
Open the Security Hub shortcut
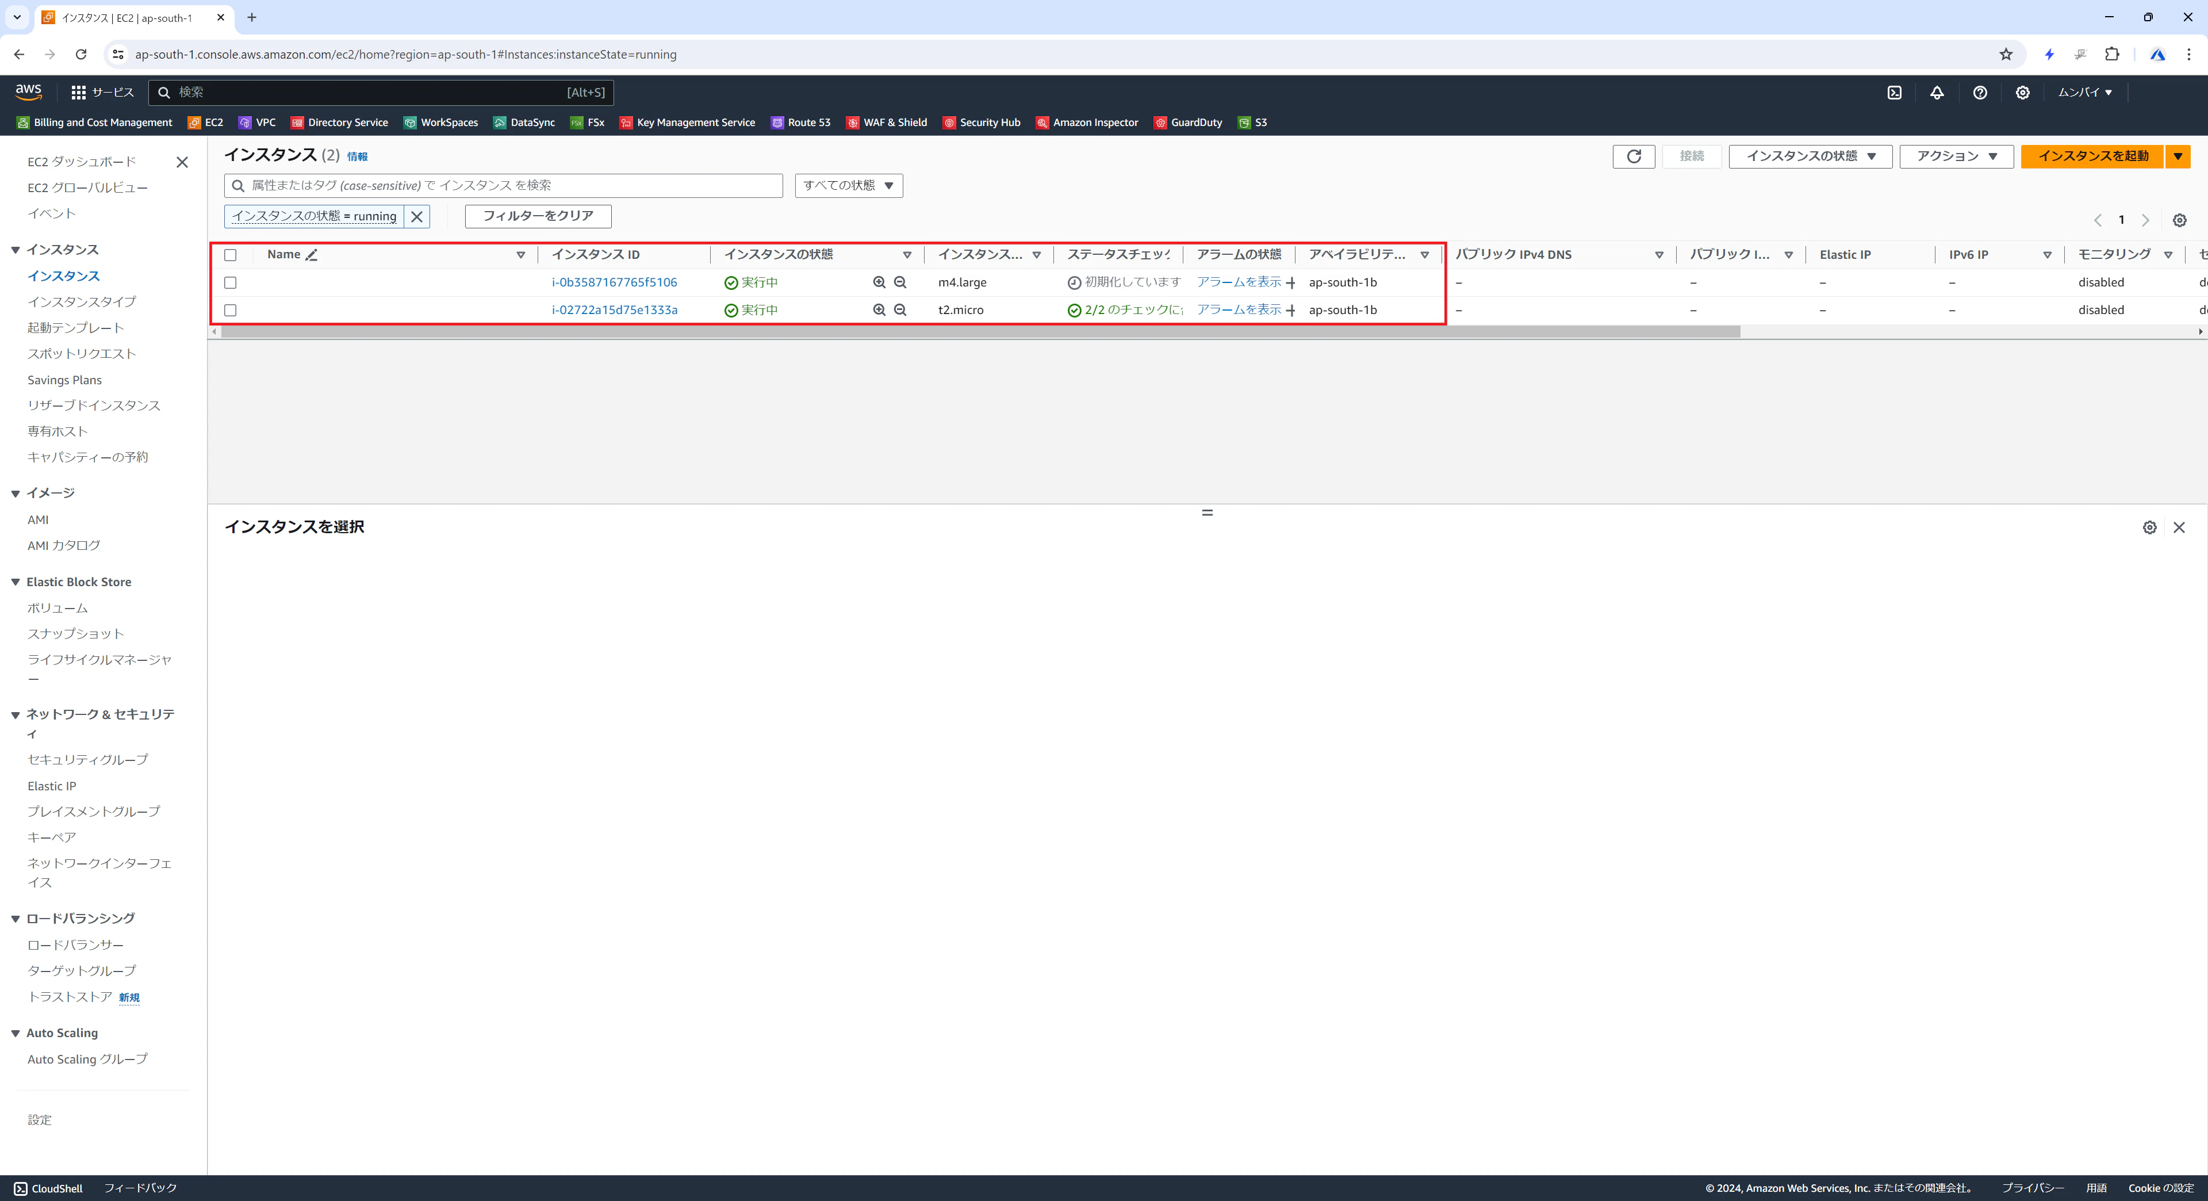[x=982, y=123]
